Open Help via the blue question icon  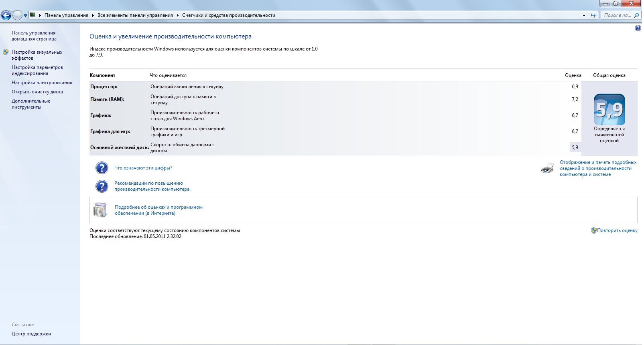638,28
